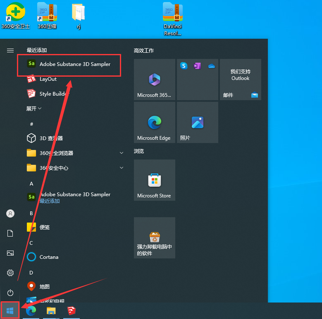Open File Explorer from the taskbar
Image resolution: width=322 pixels, height=319 pixels.
[51, 311]
